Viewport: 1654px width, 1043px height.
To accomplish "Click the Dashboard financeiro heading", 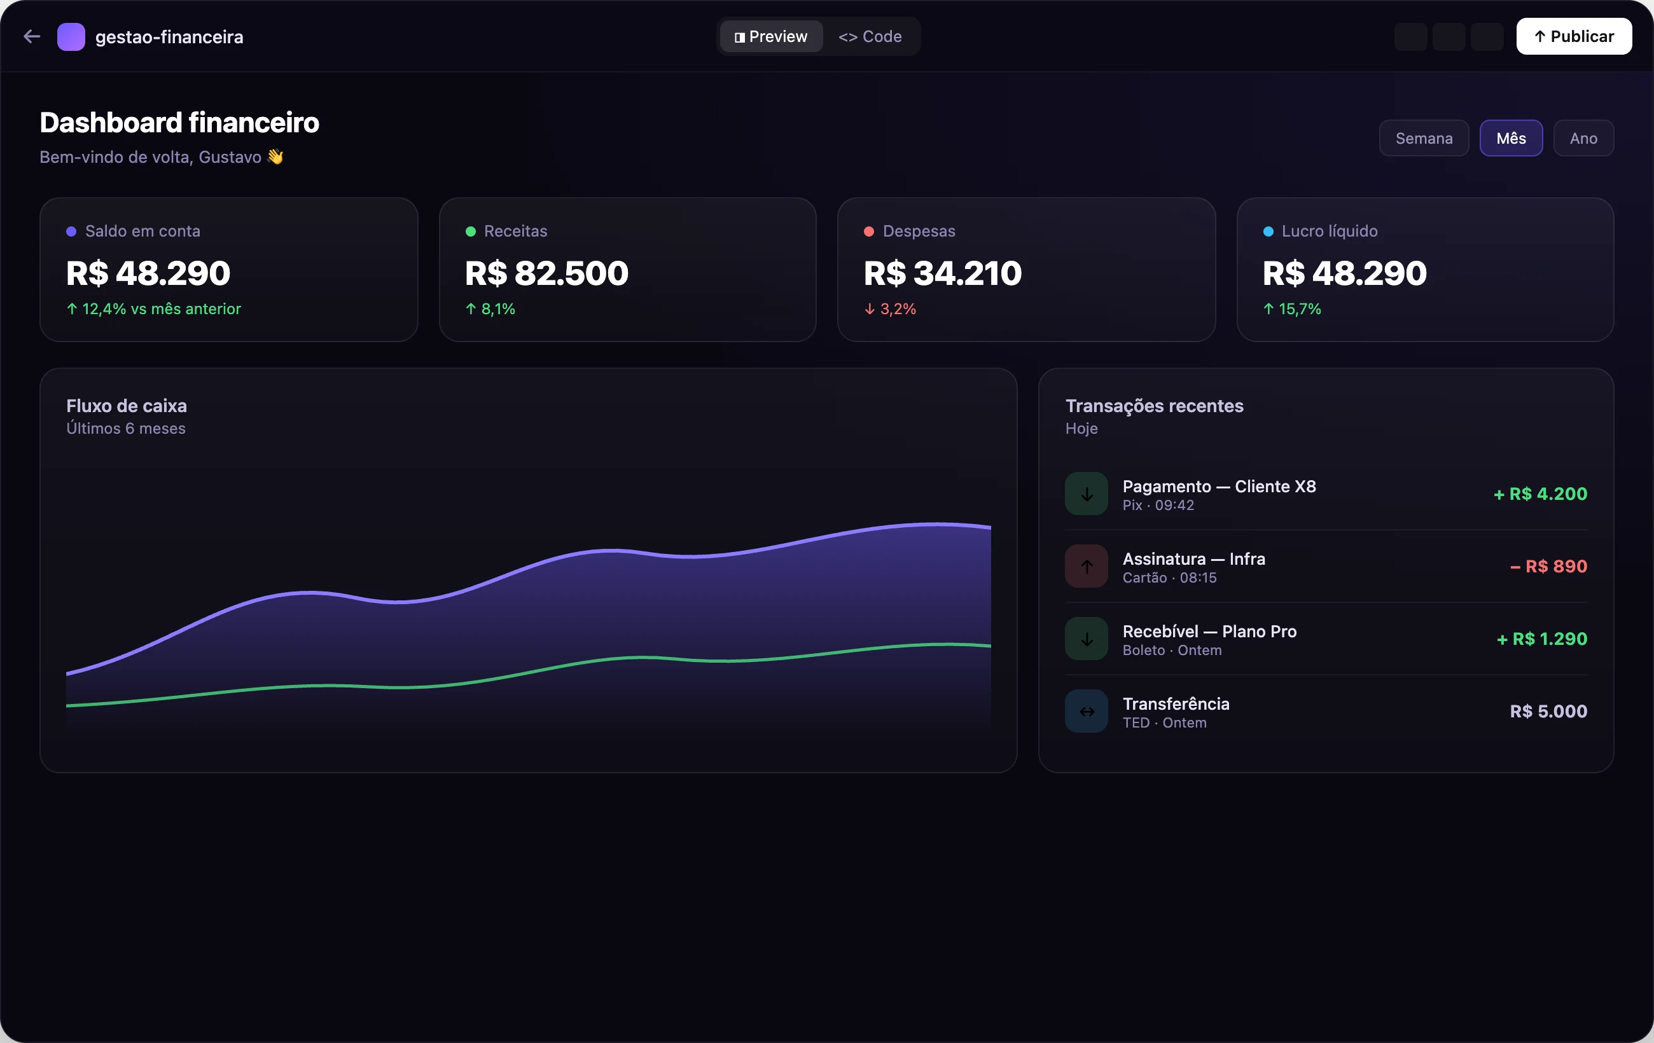I will [179, 122].
